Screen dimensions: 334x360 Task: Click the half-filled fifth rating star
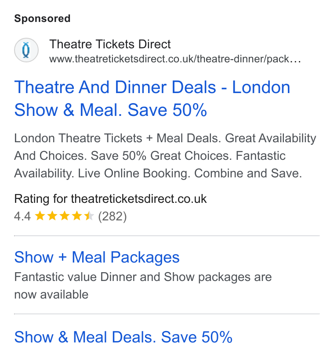[89, 216]
